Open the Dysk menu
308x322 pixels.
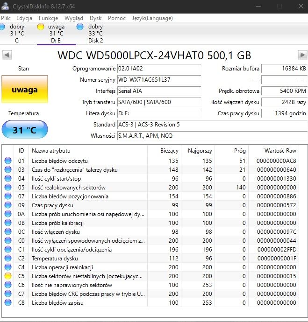click(96, 18)
